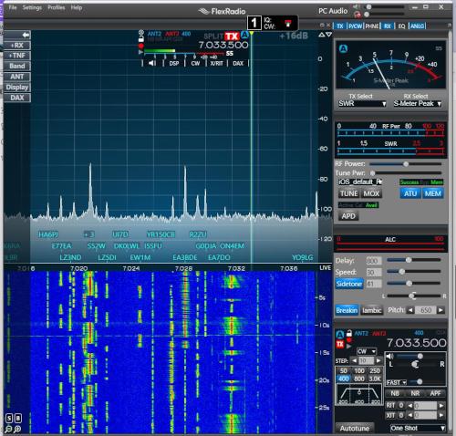Click the CW Delay slider
The height and width of the screenshot is (436, 456).
413,260
